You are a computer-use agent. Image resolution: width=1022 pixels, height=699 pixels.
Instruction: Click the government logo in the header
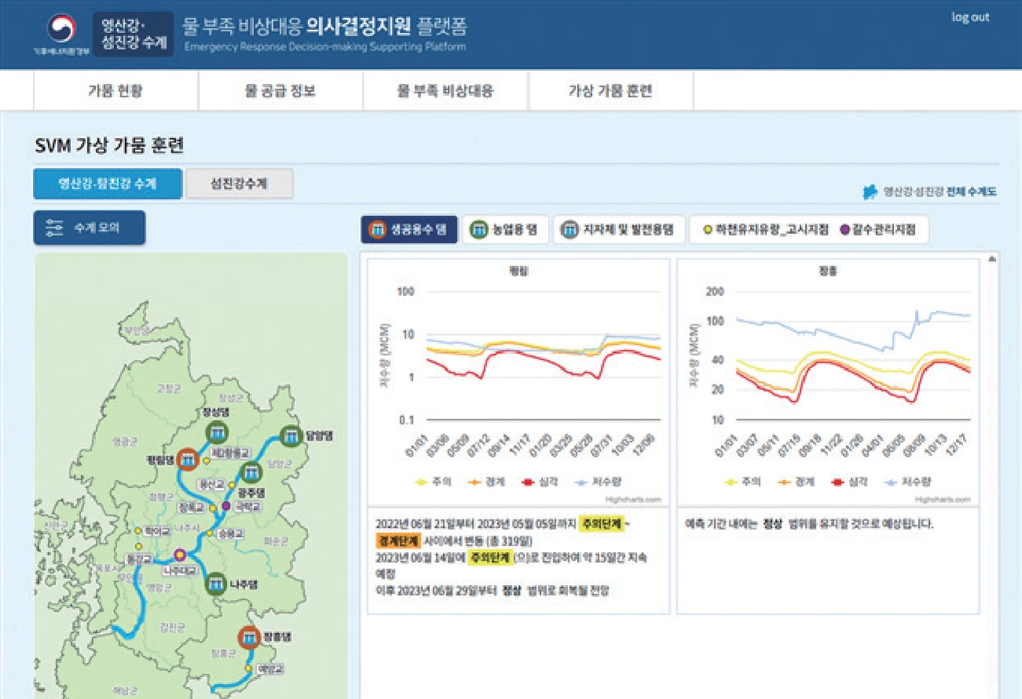coord(61,35)
